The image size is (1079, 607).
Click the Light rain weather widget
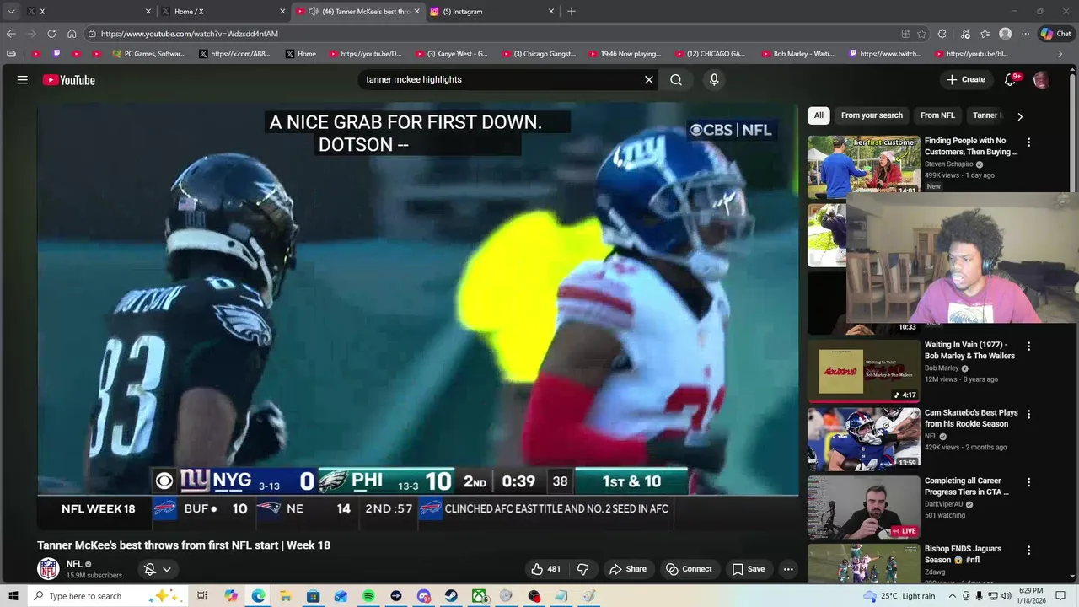tap(899, 596)
